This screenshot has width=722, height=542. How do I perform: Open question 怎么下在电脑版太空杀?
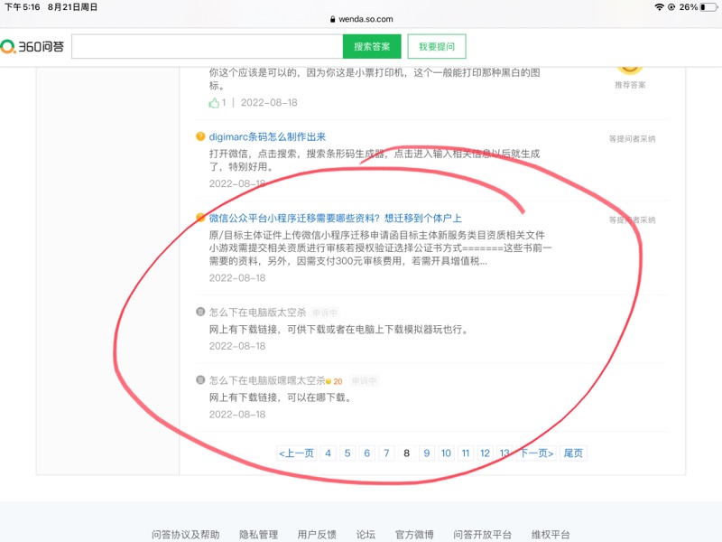tap(257, 313)
